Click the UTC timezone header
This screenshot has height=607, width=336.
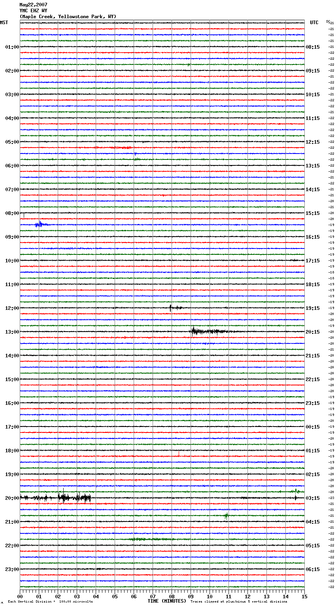(x=314, y=23)
